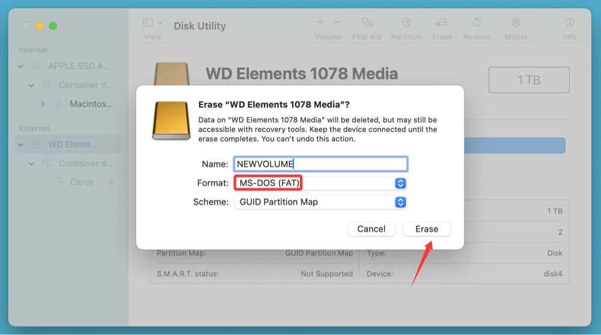Run First Aid from the toolbar
601x335 pixels.
coord(367,23)
